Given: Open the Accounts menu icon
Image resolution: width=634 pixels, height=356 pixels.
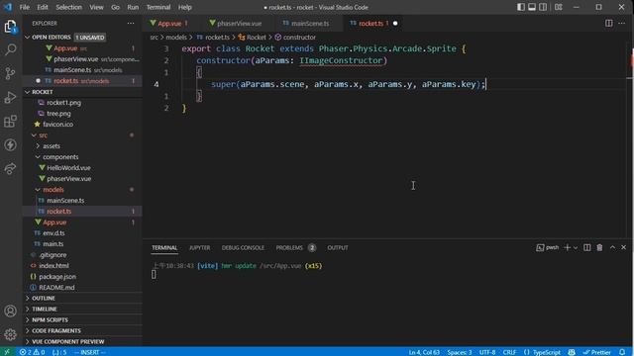Looking at the screenshot, I should coord(10,311).
